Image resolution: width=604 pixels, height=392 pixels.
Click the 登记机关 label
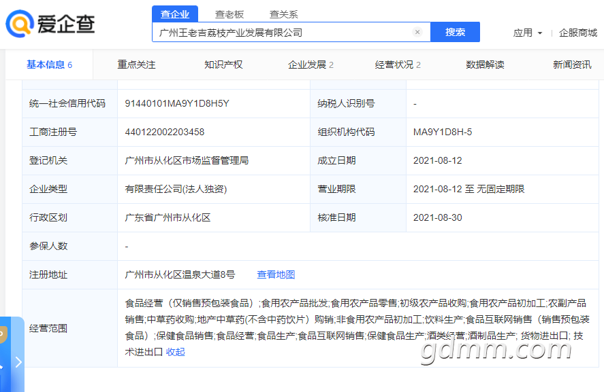click(48, 160)
